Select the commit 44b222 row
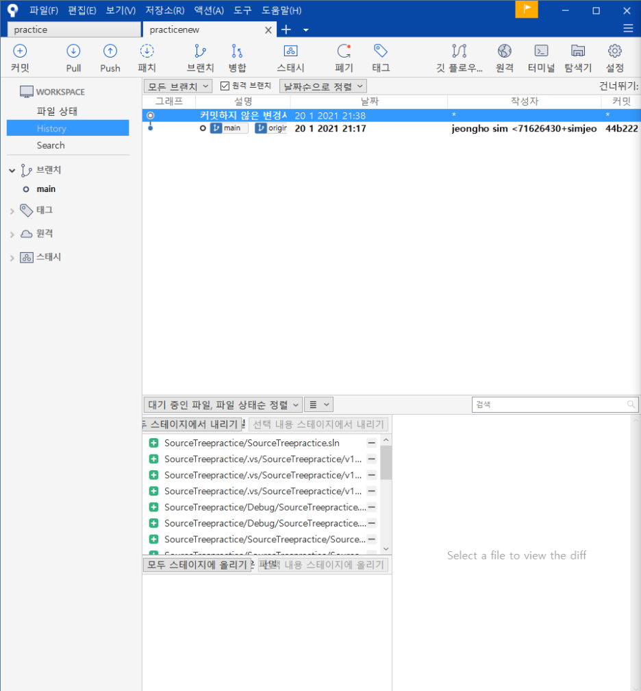641x691 pixels. pos(391,128)
